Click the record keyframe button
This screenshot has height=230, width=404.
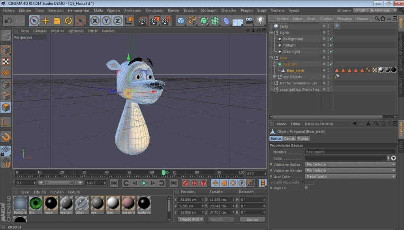(x=185, y=183)
